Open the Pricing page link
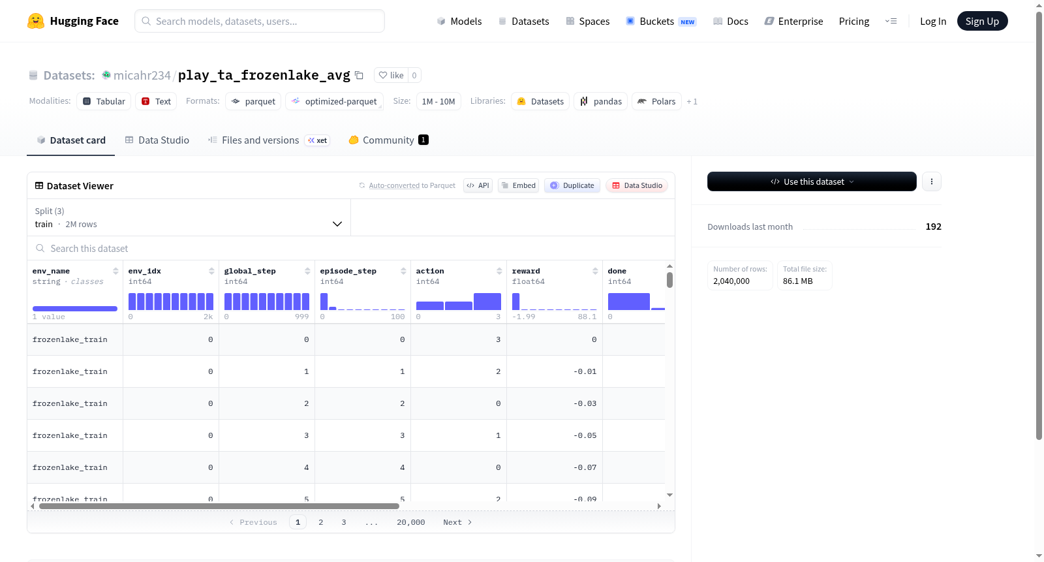This screenshot has height=562, width=1044. [854, 22]
